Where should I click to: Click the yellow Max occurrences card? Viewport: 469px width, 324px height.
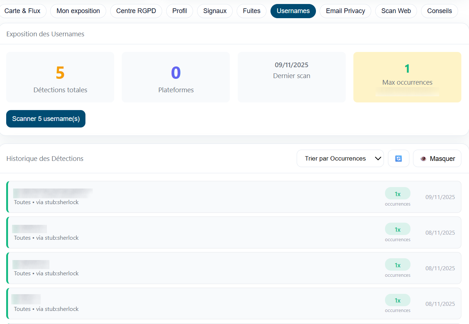point(407,77)
